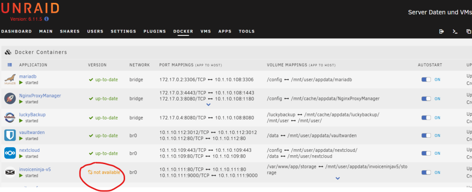Select the Docker tab
The image size is (472, 192).
[x=183, y=31]
